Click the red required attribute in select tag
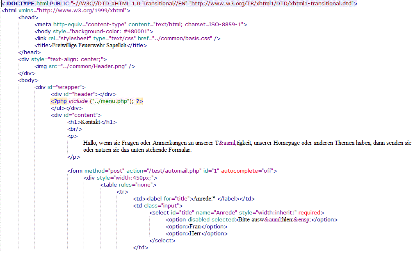Image resolution: width=413 pixels, height=253 pixels. (x=311, y=213)
